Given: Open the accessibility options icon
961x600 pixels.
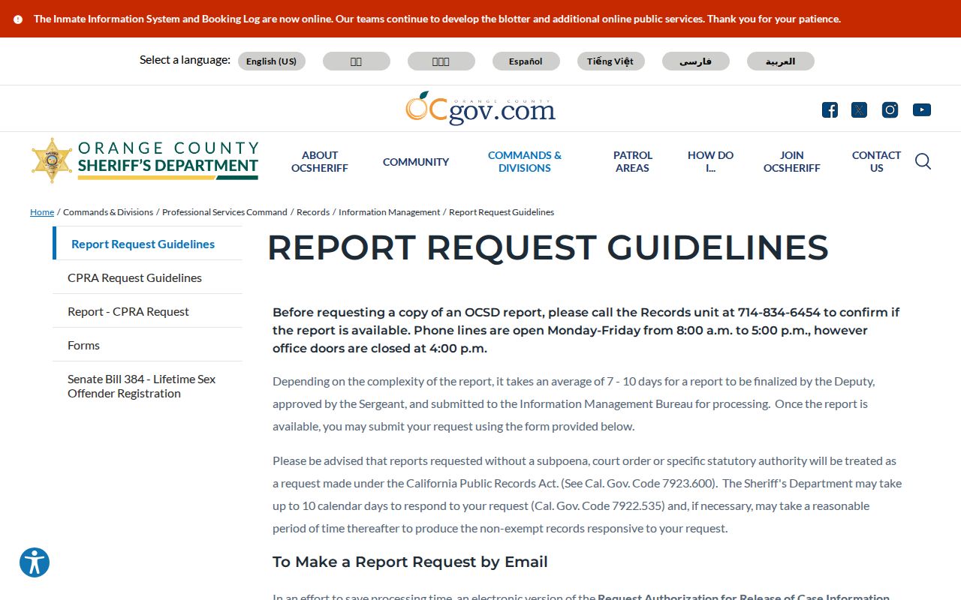Looking at the screenshot, I should pyautogui.click(x=35, y=562).
